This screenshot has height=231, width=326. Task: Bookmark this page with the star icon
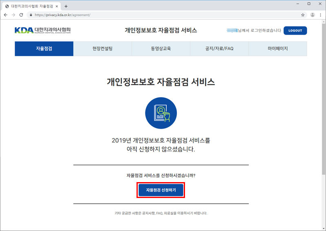pos(303,15)
